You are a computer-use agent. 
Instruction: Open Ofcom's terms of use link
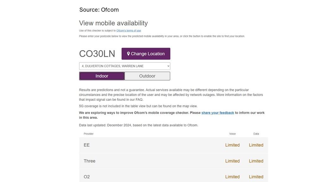[x=128, y=31]
